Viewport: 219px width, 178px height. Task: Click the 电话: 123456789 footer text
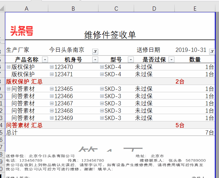[24, 160]
